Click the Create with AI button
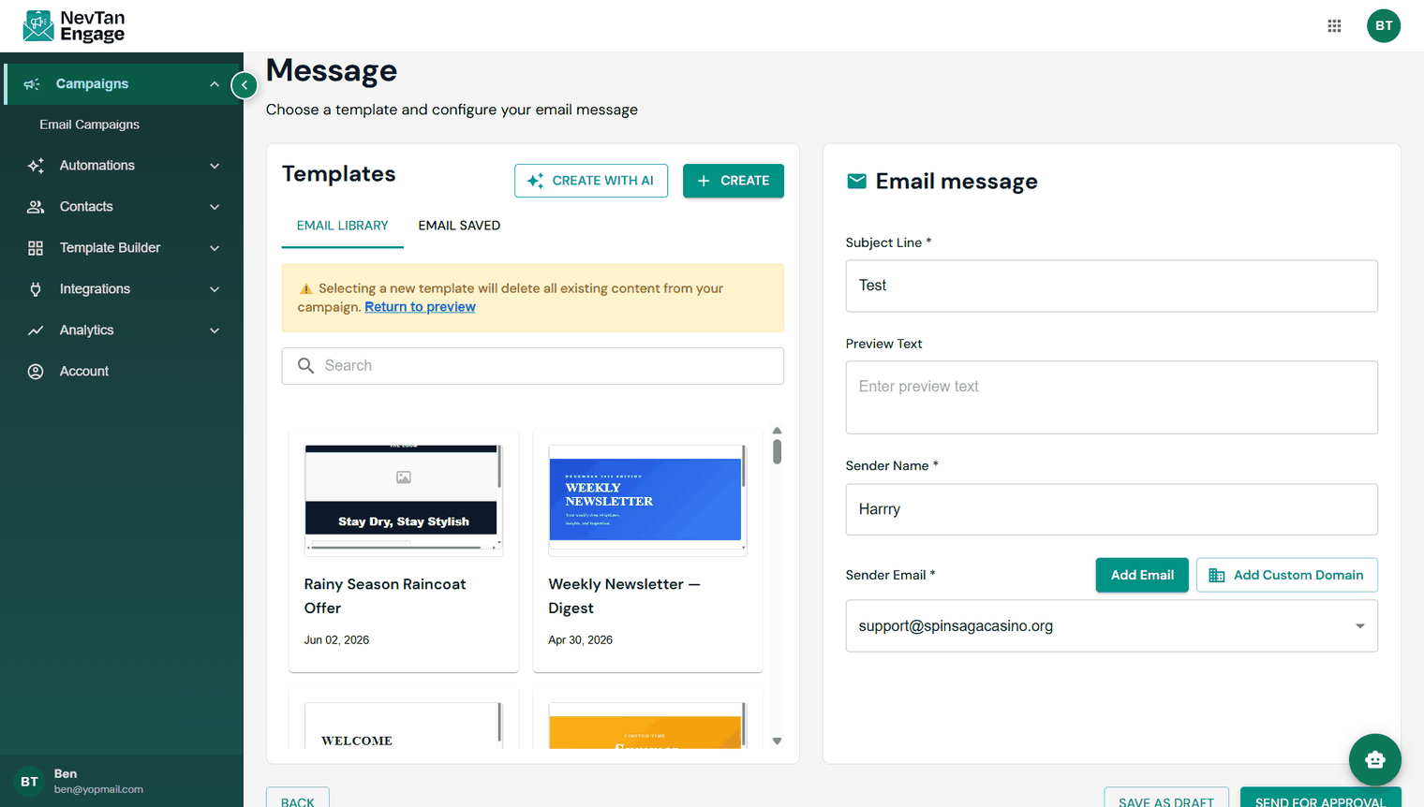 [x=591, y=181]
